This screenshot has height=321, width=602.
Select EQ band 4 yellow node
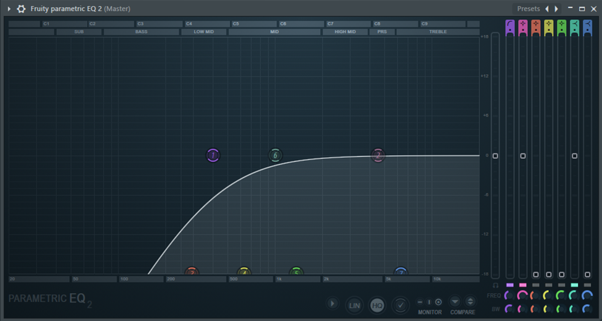point(244,271)
